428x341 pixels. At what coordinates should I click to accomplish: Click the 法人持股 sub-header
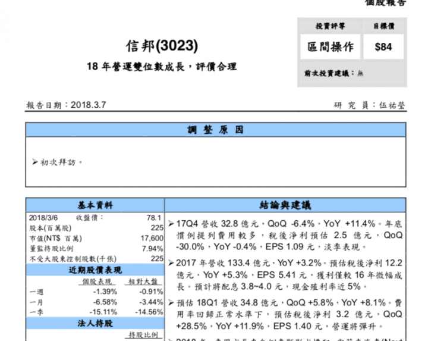click(x=95, y=324)
